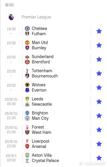Click the Arsenal club crest
Screen dimensions: 107x167
tap(27, 146)
